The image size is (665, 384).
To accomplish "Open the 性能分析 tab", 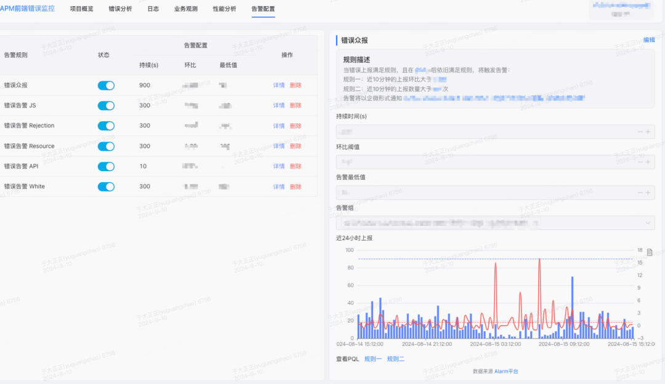I will (x=224, y=9).
